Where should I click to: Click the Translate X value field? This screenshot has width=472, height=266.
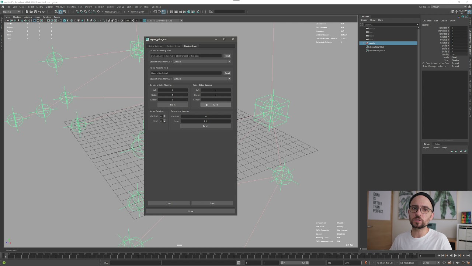click(x=459, y=28)
